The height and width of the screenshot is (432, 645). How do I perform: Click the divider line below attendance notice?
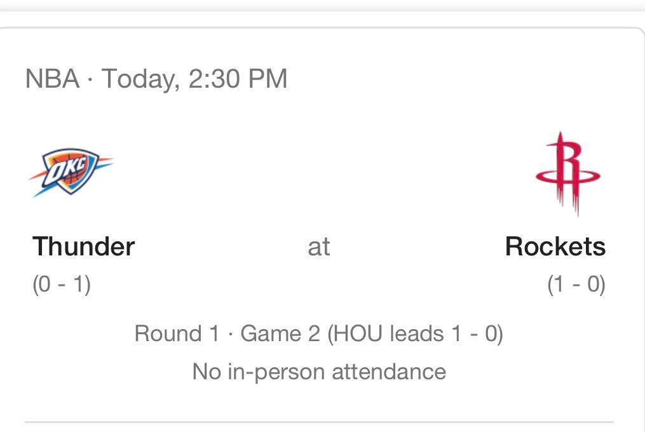(x=319, y=422)
